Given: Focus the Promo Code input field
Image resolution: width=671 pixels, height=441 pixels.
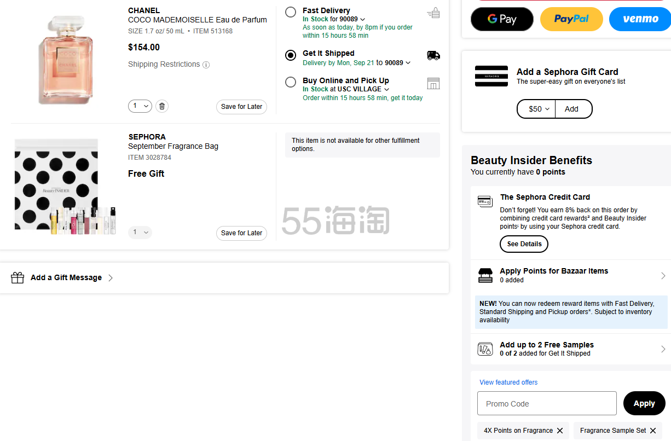Looking at the screenshot, I should pos(547,404).
